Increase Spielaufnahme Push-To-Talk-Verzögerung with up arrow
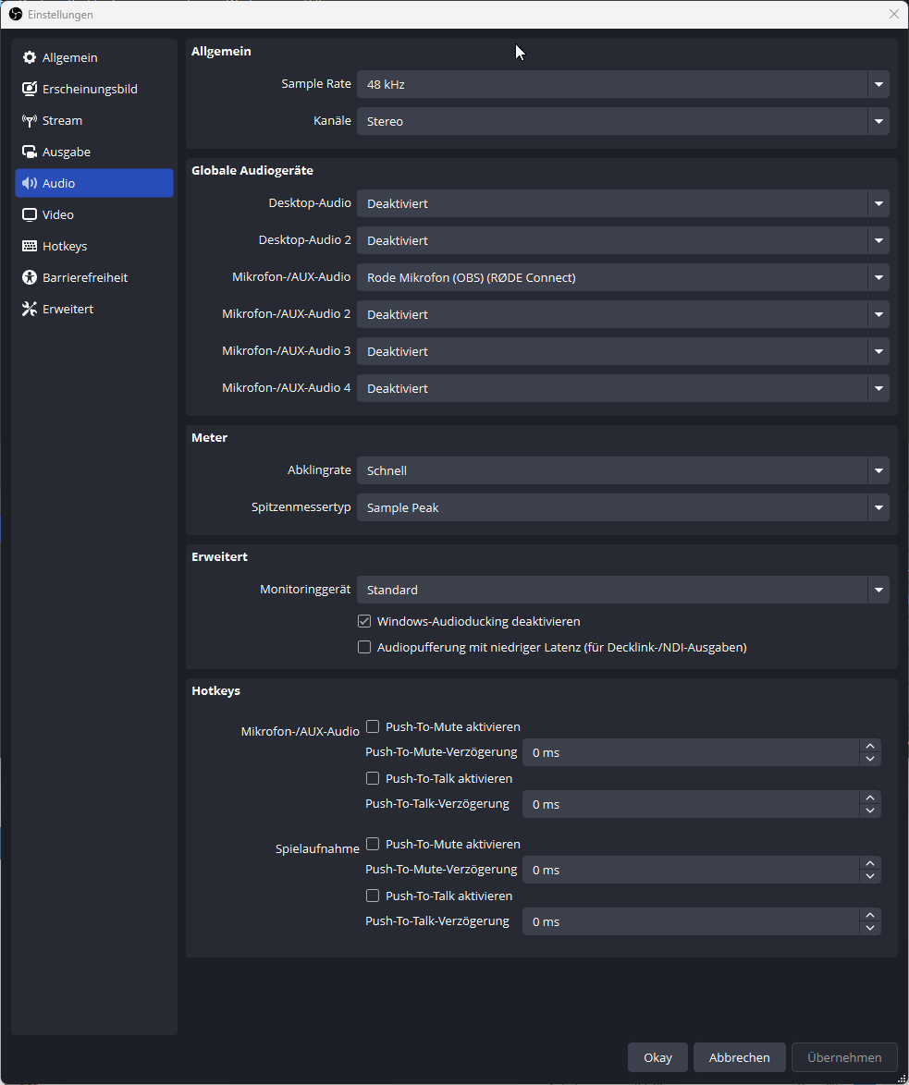Image resolution: width=909 pixels, height=1085 pixels. tap(869, 915)
